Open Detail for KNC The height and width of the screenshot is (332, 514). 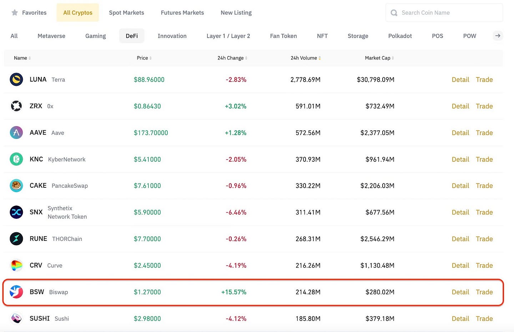[460, 159]
